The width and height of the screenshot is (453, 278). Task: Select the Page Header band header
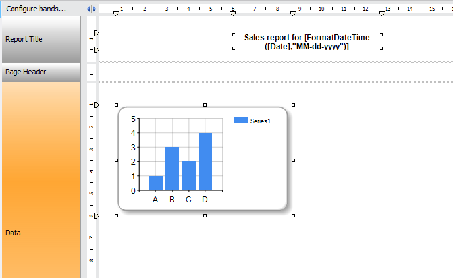coord(41,72)
